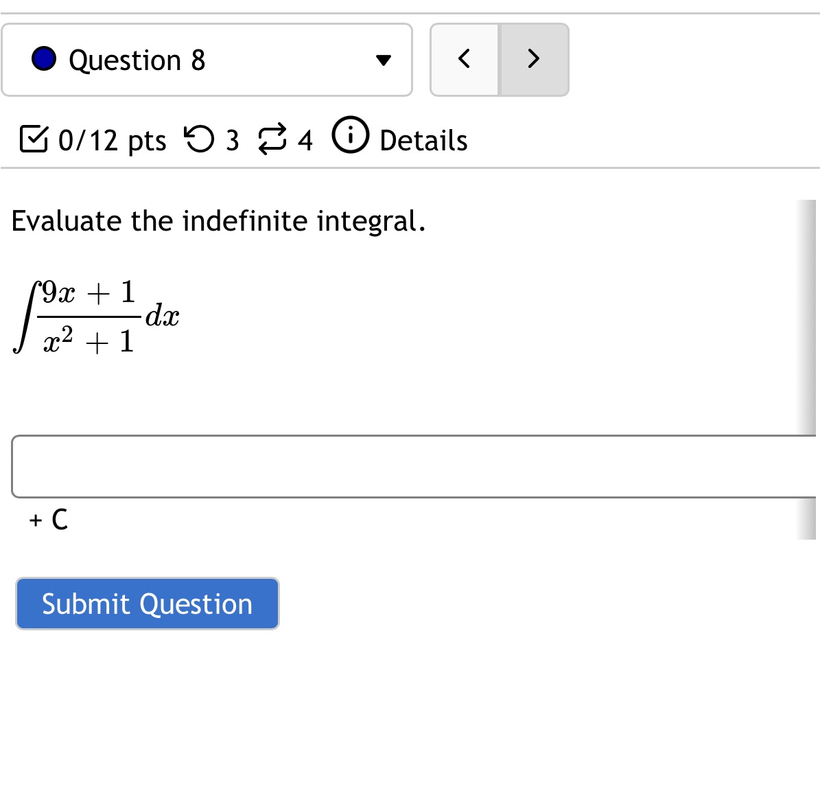Click the filled question status indicator

coord(43,59)
